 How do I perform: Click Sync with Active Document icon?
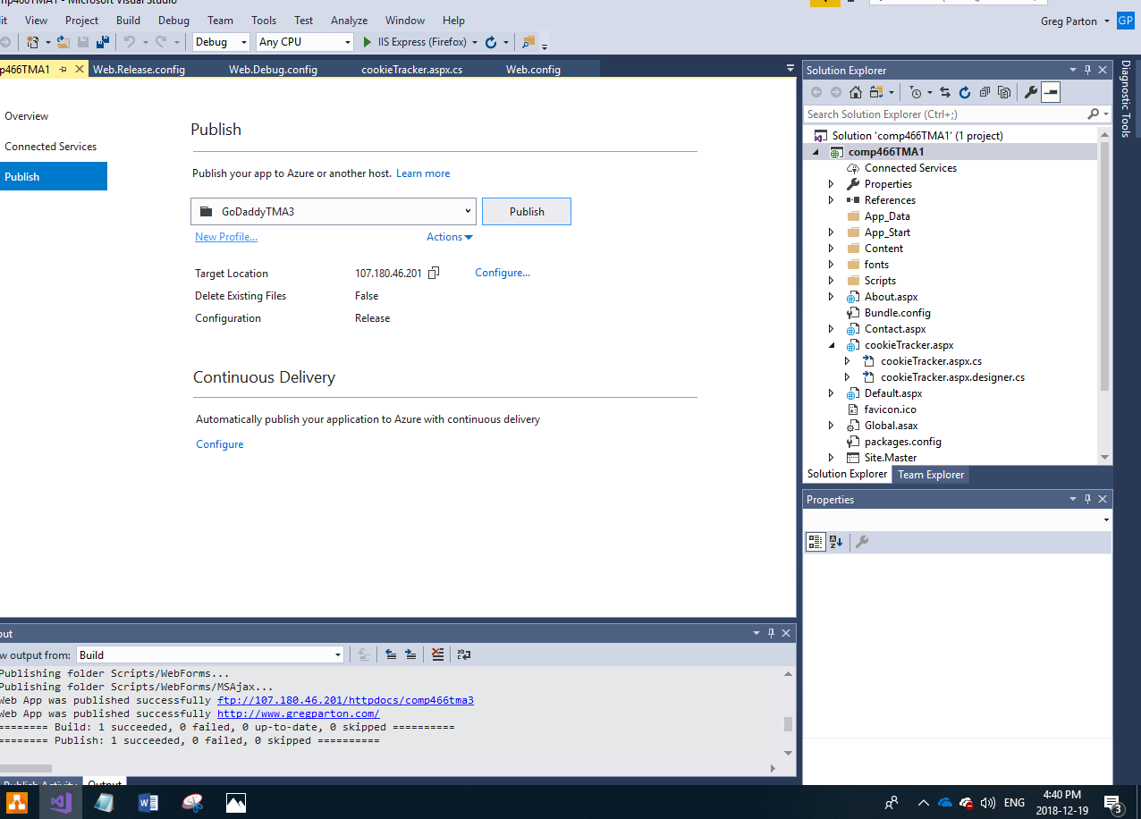(x=945, y=92)
